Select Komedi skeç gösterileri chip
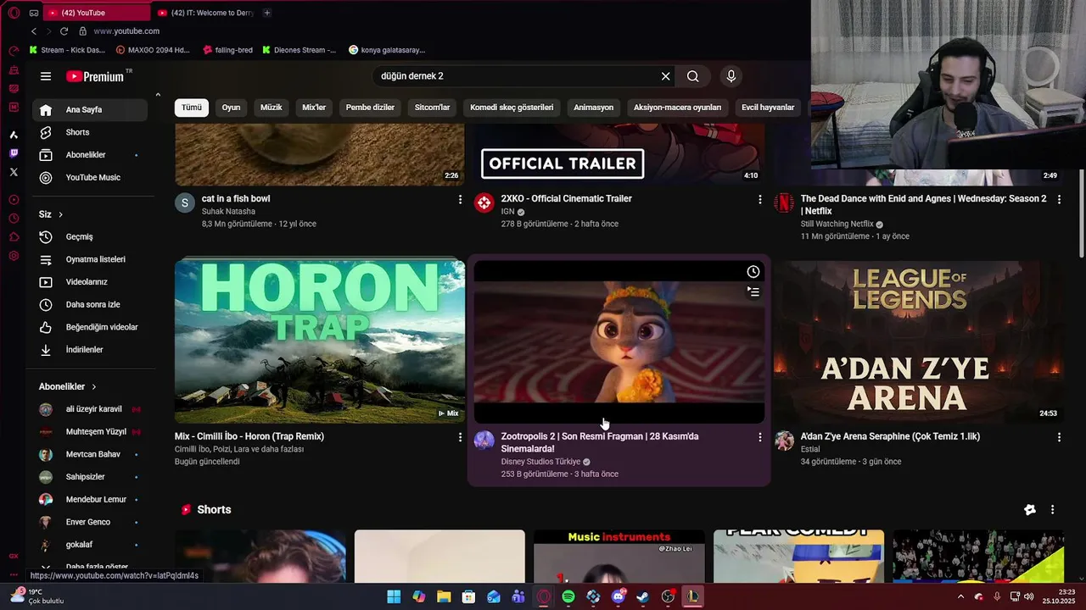The image size is (1086, 610). click(x=512, y=108)
